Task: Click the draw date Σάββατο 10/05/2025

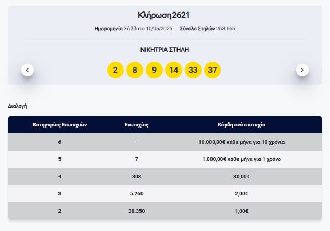Action: click(x=148, y=28)
